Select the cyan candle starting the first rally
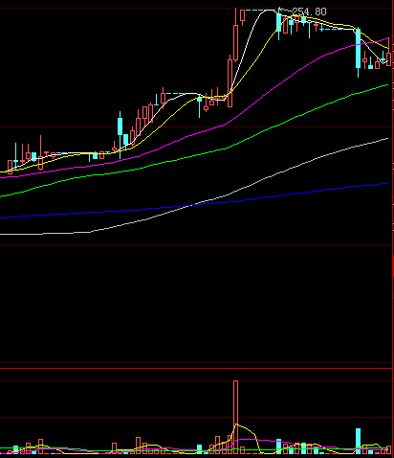 pos(120,126)
